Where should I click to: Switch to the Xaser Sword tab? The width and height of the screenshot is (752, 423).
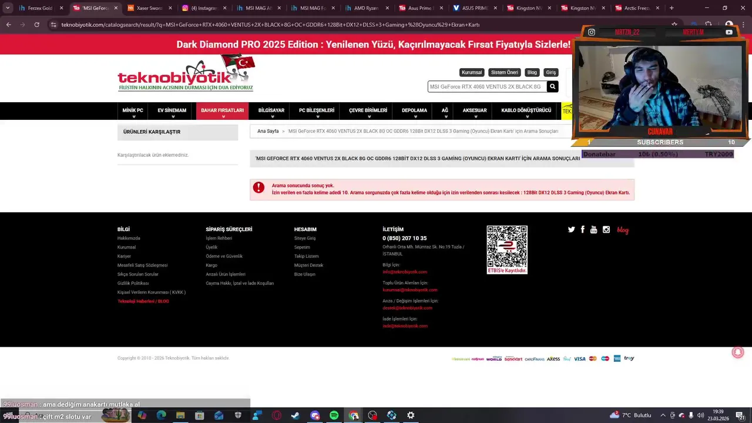[x=149, y=8]
